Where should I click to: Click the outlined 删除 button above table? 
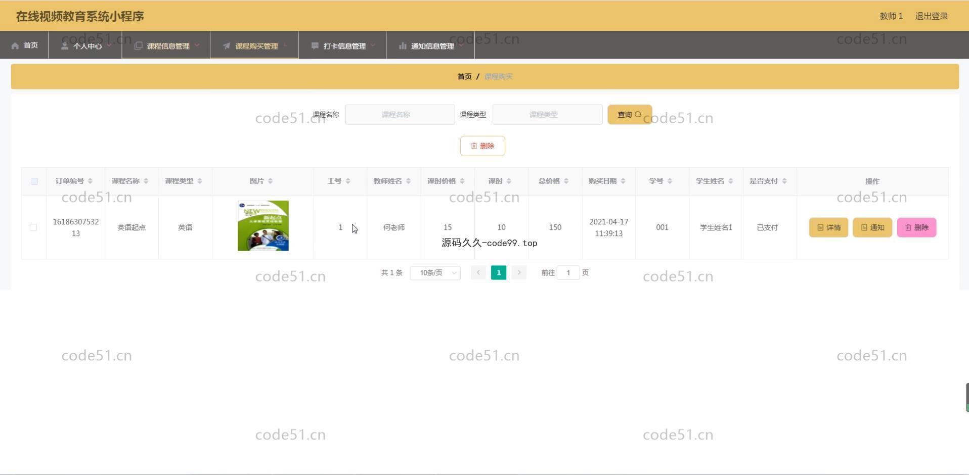click(x=482, y=146)
